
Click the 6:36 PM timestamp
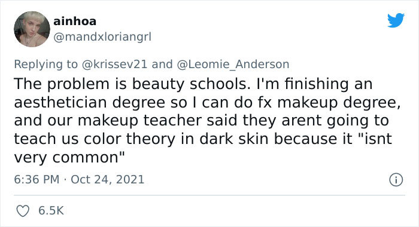[x=37, y=179]
